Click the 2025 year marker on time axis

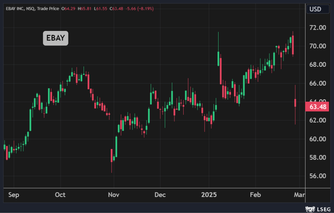pyautogui.click(x=209, y=195)
